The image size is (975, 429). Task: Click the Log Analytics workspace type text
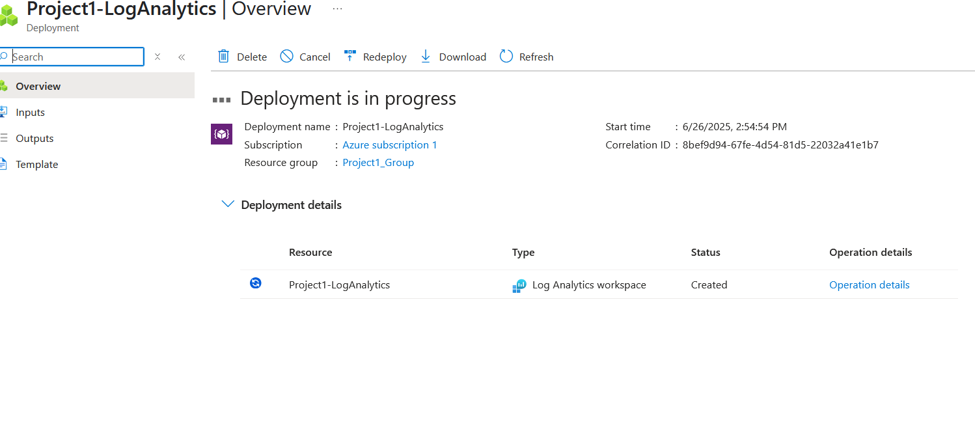(589, 284)
